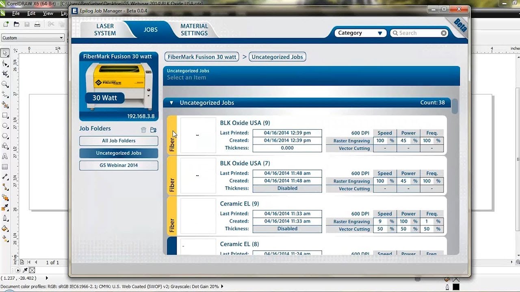
Task: Open the View menu in CorelDRAW
Action: (x=48, y=13)
